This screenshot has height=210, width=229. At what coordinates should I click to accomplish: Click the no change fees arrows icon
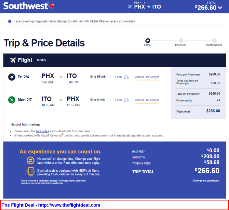click(x=30, y=160)
